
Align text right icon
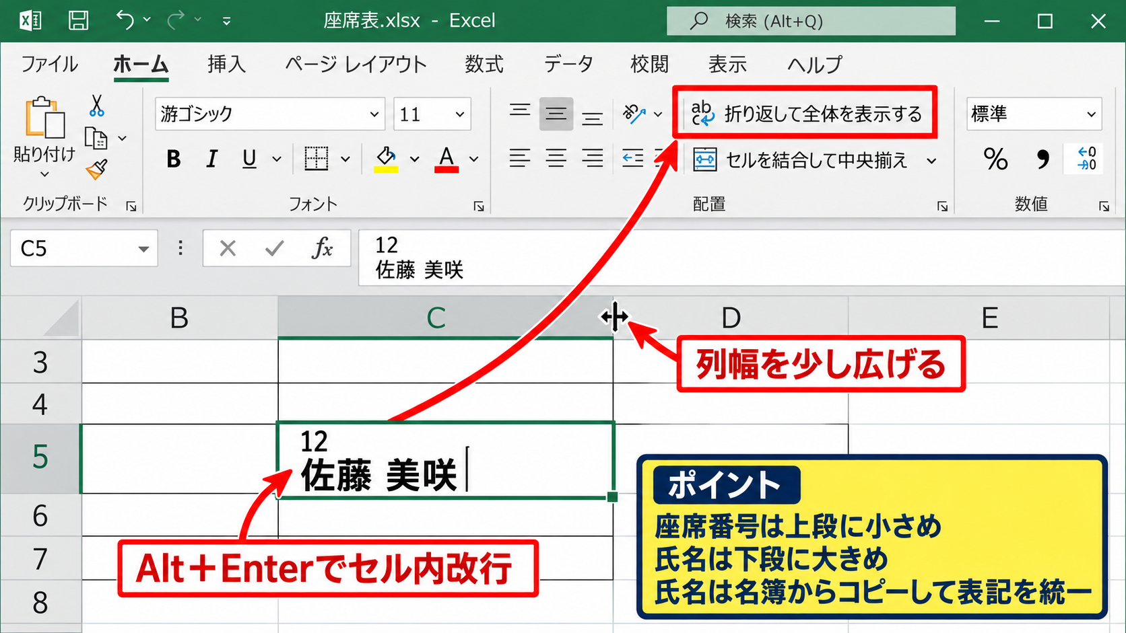click(593, 159)
